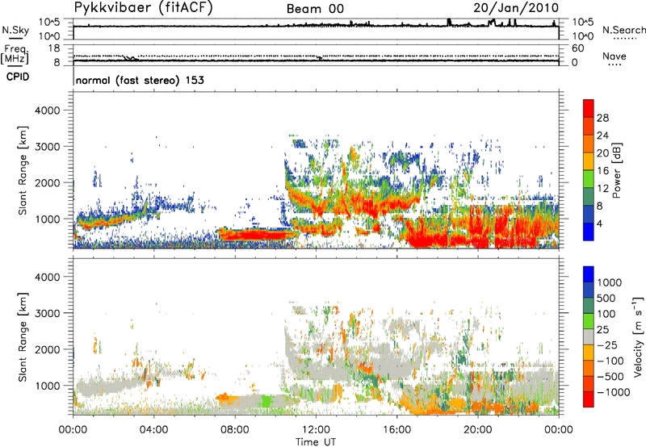Click the 18 tick on frequency axis
Viewport: 646px width, 447px height.
click(x=54, y=48)
